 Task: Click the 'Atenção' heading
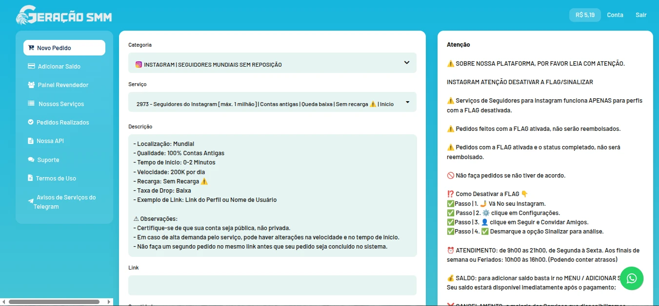458,45
